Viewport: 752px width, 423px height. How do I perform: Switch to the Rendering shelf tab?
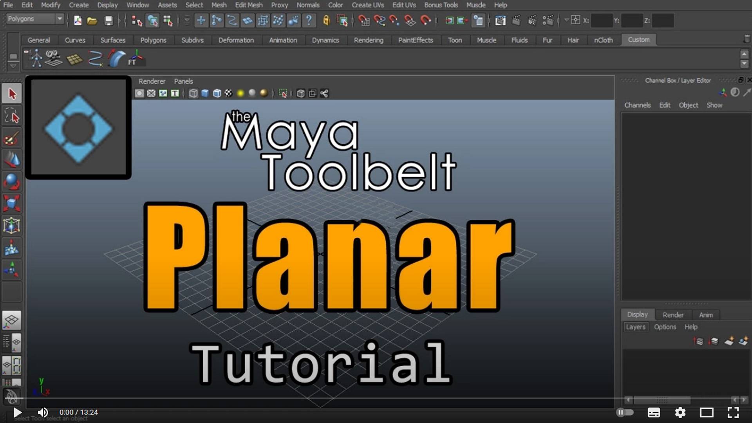pyautogui.click(x=369, y=40)
